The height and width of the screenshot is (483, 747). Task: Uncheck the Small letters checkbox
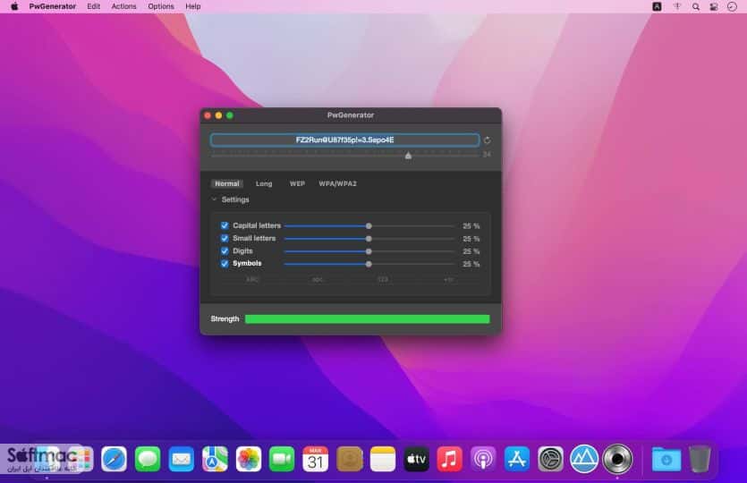(x=225, y=238)
